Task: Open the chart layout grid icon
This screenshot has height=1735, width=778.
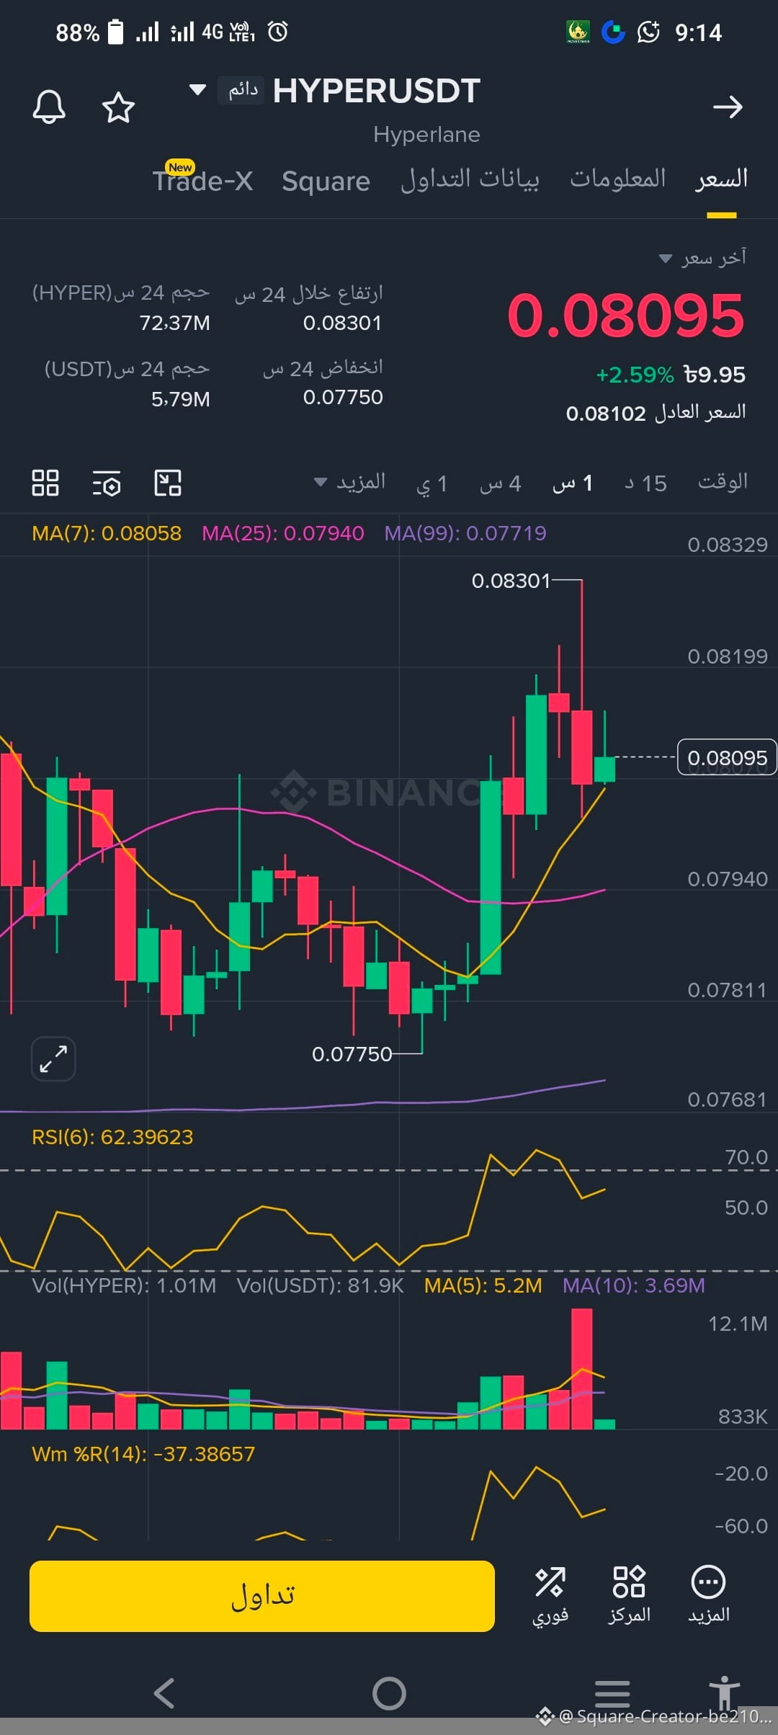Action: tap(45, 483)
